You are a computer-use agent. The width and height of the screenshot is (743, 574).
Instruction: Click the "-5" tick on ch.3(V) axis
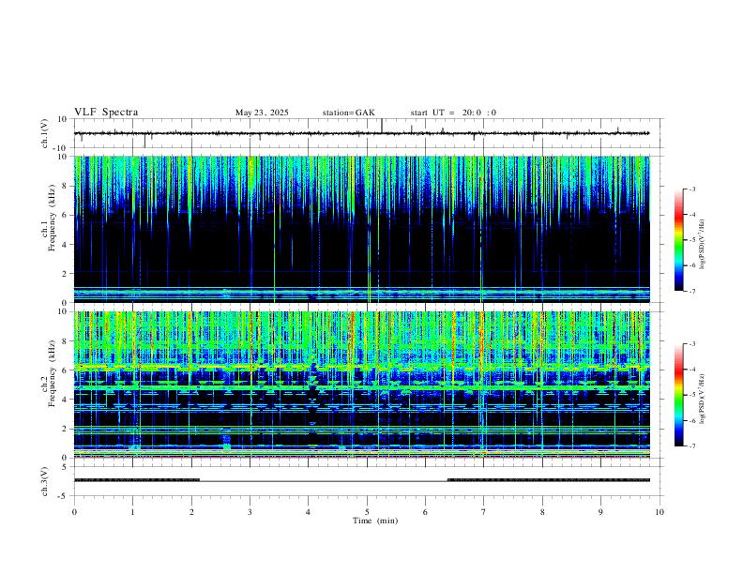coord(64,496)
